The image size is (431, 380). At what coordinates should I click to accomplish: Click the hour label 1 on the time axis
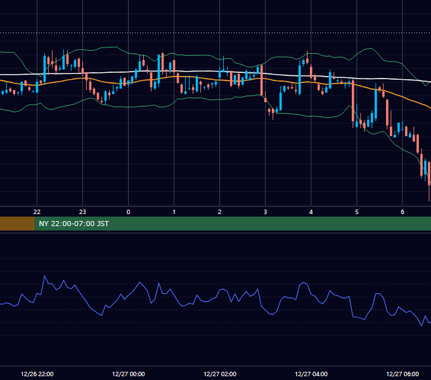(x=174, y=212)
